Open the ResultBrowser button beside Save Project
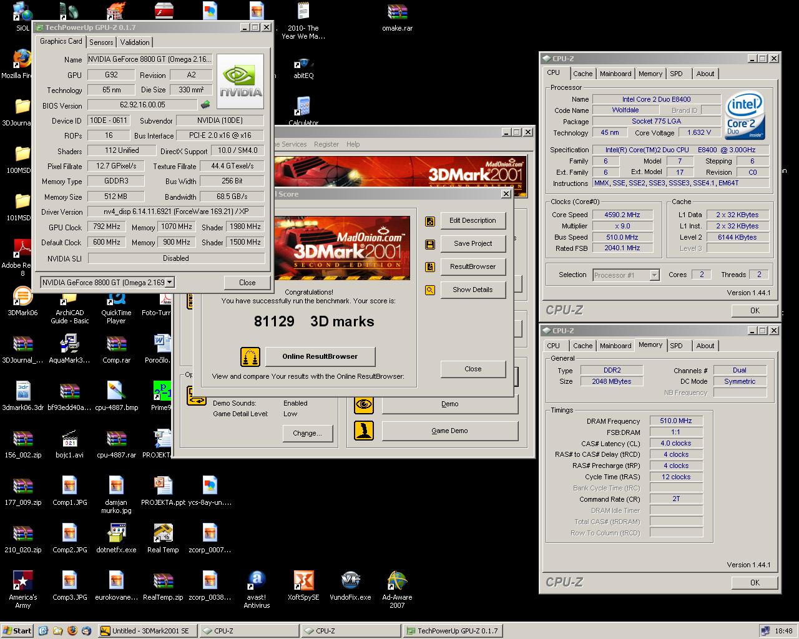799x639 pixels. (473, 267)
